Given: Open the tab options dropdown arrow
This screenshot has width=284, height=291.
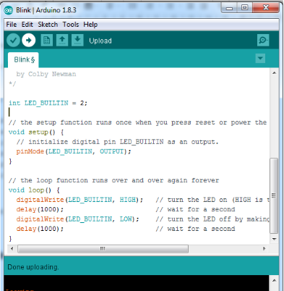Looking at the screenshot, I should [x=260, y=59].
